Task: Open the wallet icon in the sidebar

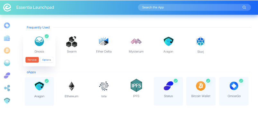Action: (x=7, y=38)
